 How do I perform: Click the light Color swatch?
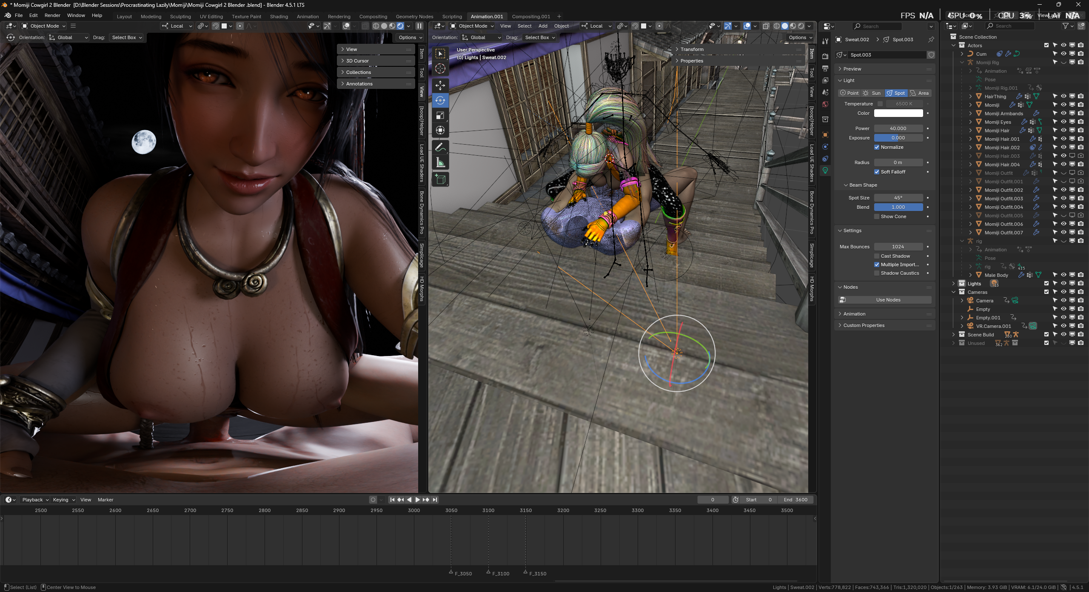(x=898, y=113)
